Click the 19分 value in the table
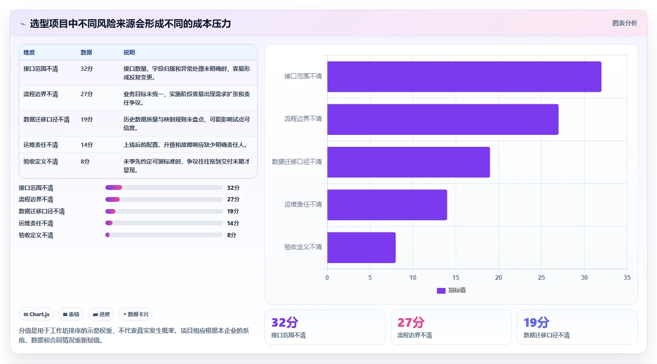This screenshot has width=657, height=364. pyautogui.click(x=87, y=120)
